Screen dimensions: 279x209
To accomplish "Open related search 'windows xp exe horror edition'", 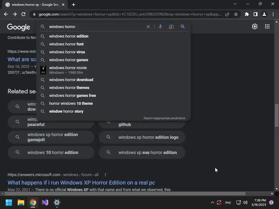I will (142, 152).
